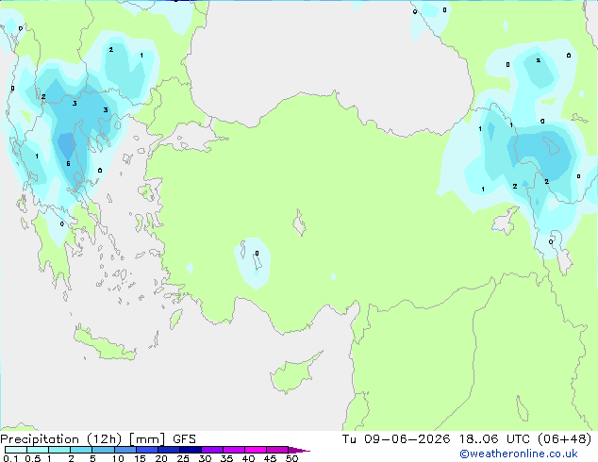Screen dimensions: 598x462
Task: Pick the 35–40 mm legend color swatch
Action: (233, 450)
